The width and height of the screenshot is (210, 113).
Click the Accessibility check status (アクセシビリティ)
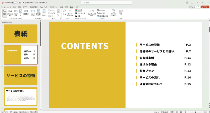point(29,112)
